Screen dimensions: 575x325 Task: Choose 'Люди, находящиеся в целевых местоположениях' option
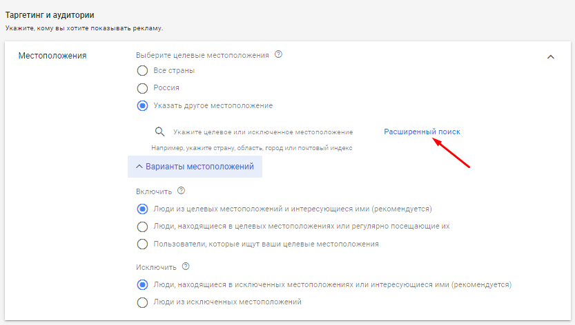(x=143, y=226)
